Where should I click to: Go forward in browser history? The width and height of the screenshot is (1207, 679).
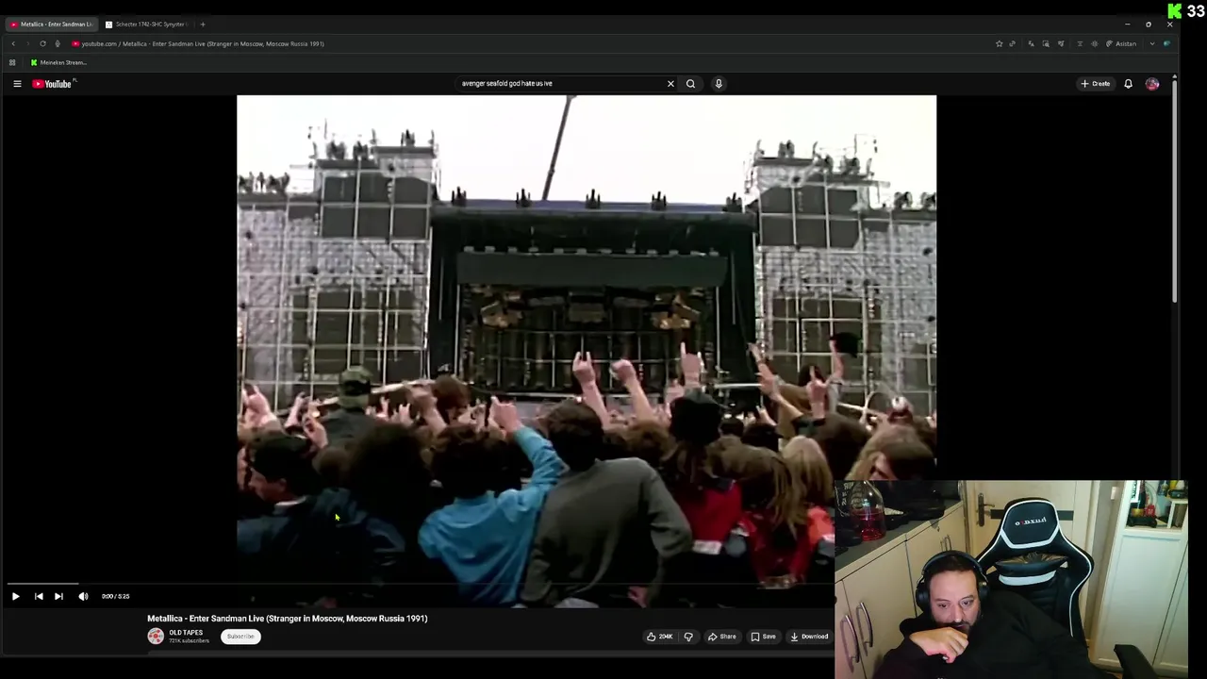point(27,43)
